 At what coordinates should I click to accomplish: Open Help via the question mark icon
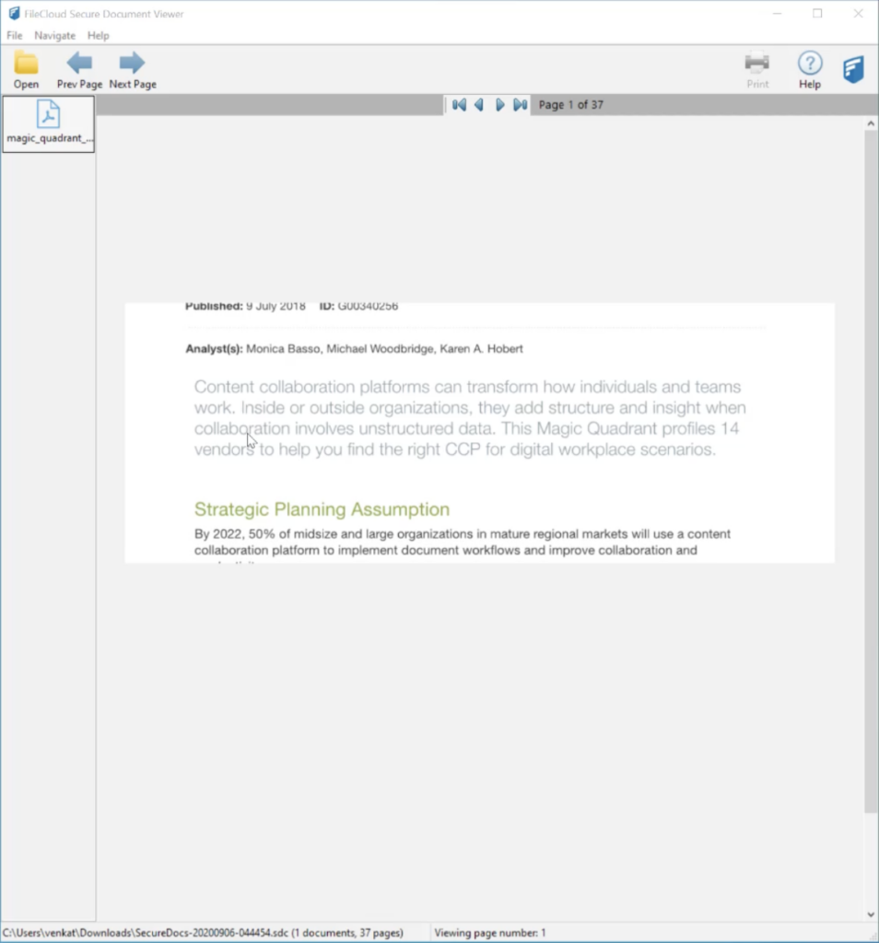point(809,64)
